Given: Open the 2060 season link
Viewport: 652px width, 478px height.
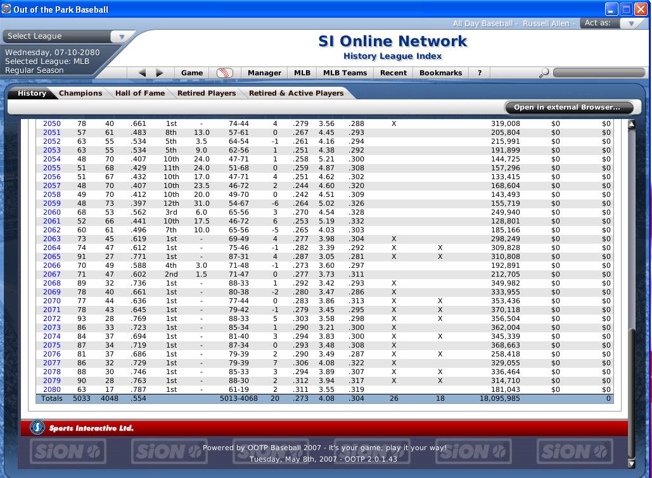Looking at the screenshot, I should point(52,212).
